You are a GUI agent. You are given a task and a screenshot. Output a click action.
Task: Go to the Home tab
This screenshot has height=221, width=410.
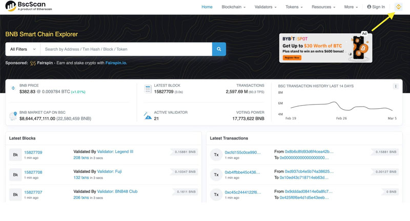207,7
